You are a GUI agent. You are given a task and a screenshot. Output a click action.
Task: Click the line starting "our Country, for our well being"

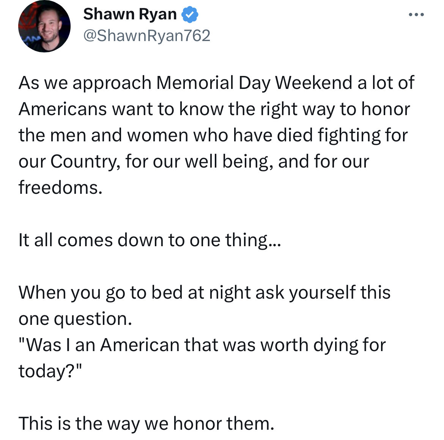(x=194, y=162)
